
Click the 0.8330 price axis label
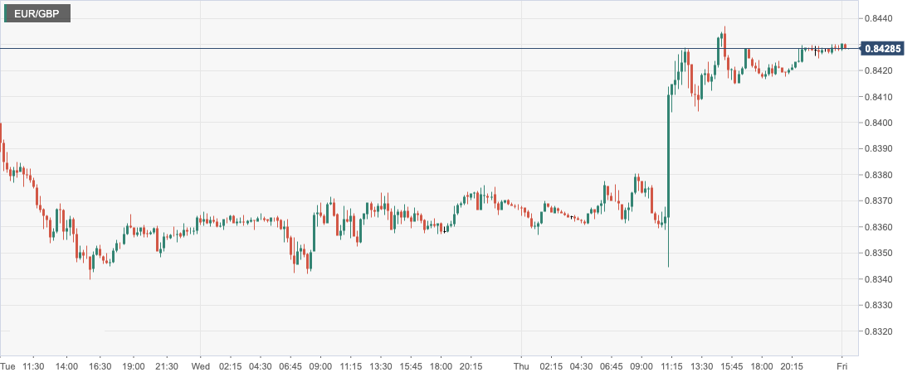pyautogui.click(x=878, y=305)
